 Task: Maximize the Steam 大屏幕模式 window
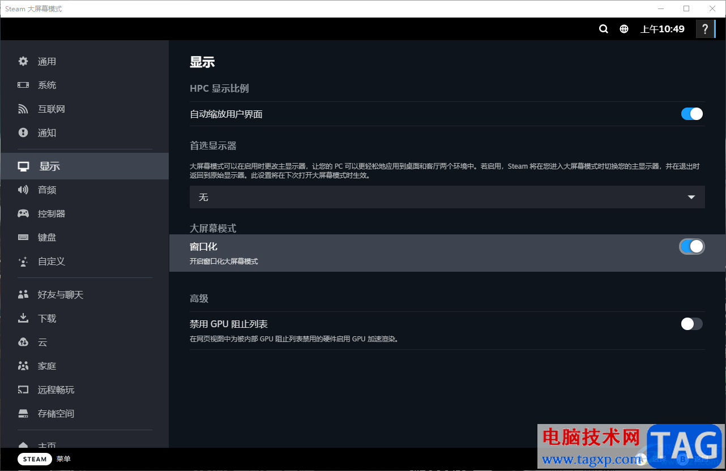pos(686,8)
